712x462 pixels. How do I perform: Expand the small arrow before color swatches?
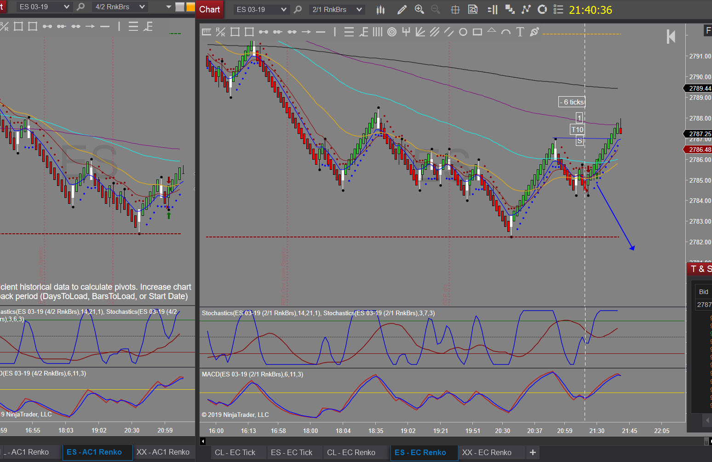(168, 7)
